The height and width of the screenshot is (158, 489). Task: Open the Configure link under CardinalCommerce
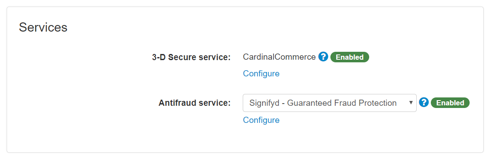pos(261,74)
